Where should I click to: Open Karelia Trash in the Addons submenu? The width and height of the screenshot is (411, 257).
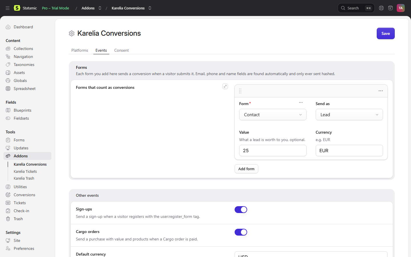tap(24, 178)
